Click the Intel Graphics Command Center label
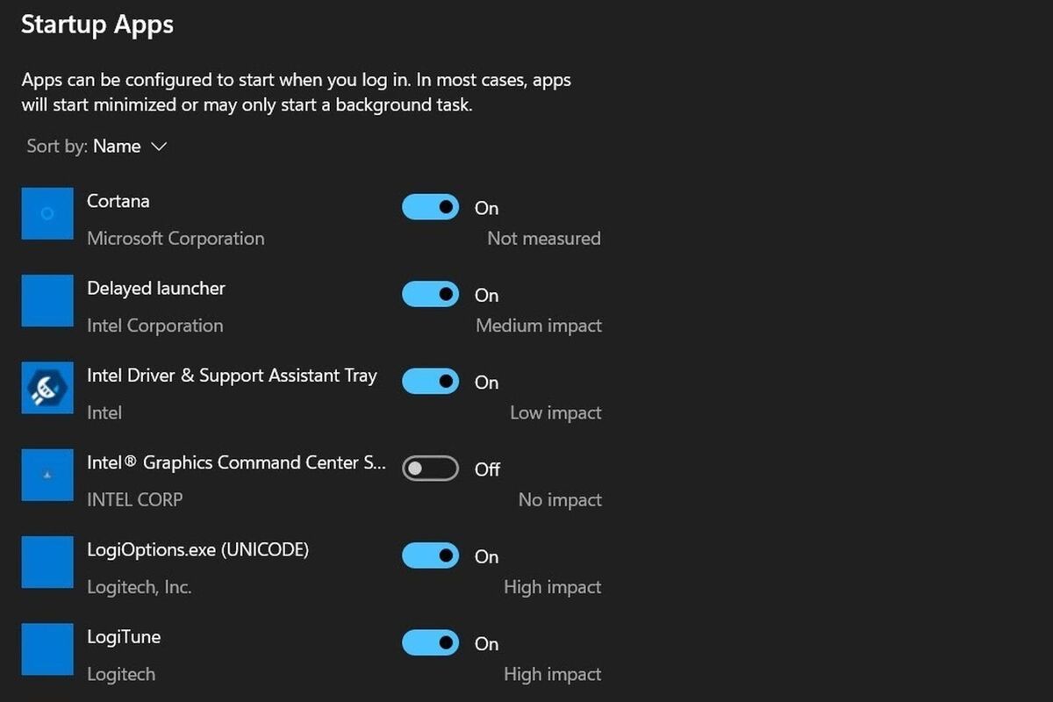Image resolution: width=1053 pixels, height=702 pixels. 236,462
